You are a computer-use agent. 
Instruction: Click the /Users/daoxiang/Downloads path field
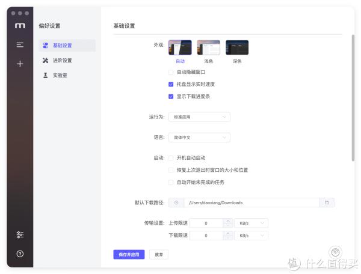click(x=251, y=202)
